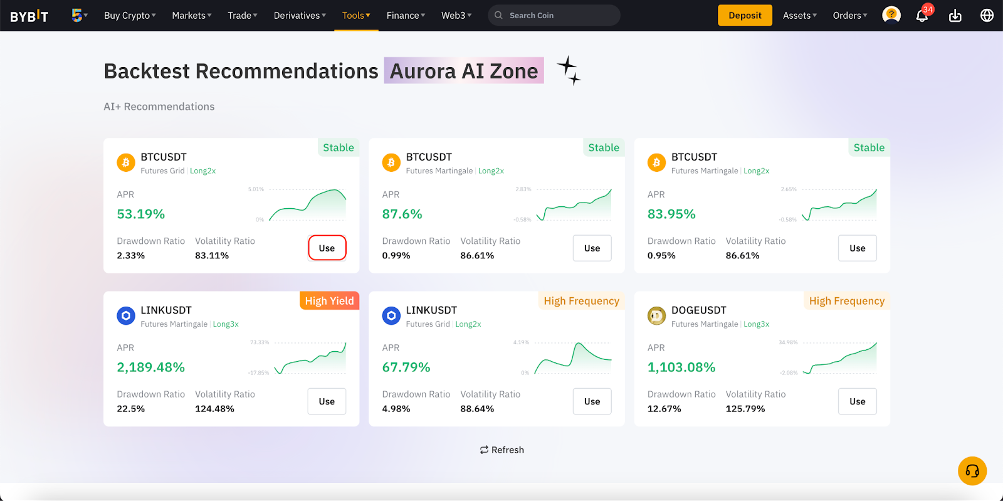Use the BTCUSDT Futures Grid strategy
This screenshot has height=501, width=1003.
coord(327,248)
